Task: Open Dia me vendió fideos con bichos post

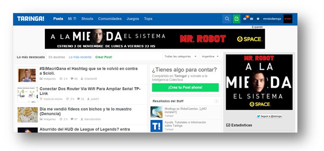Action: 85,111
